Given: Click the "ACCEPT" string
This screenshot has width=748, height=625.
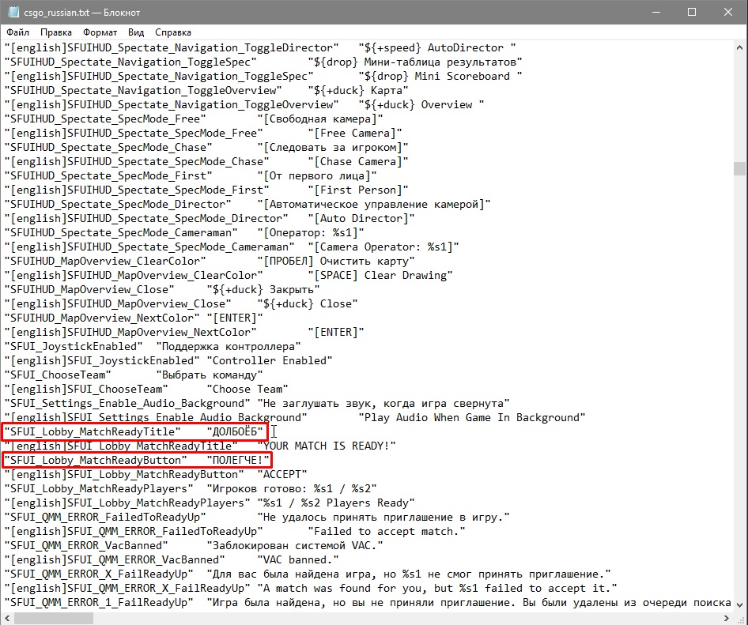Looking at the screenshot, I should coord(282,475).
